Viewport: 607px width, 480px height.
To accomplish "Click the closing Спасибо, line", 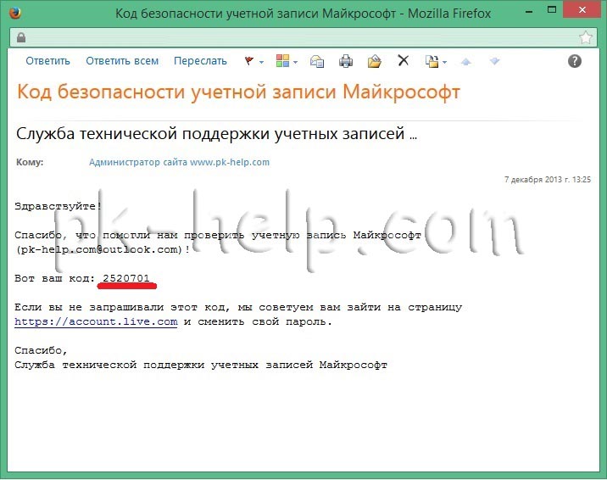I will tap(41, 350).
